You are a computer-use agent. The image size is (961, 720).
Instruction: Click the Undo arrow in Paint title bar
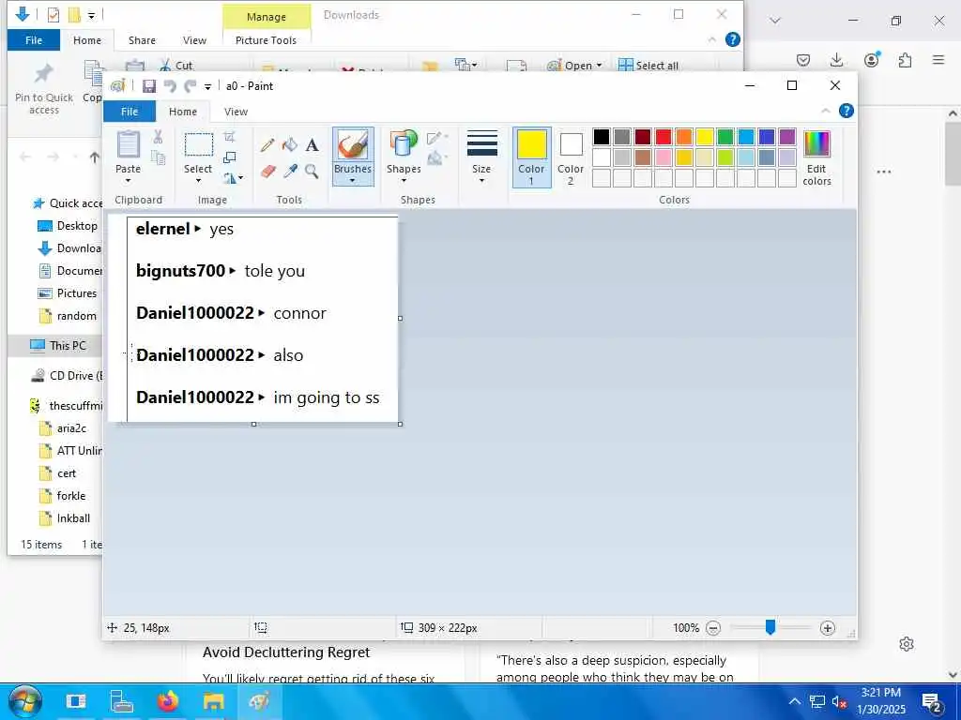click(x=170, y=86)
